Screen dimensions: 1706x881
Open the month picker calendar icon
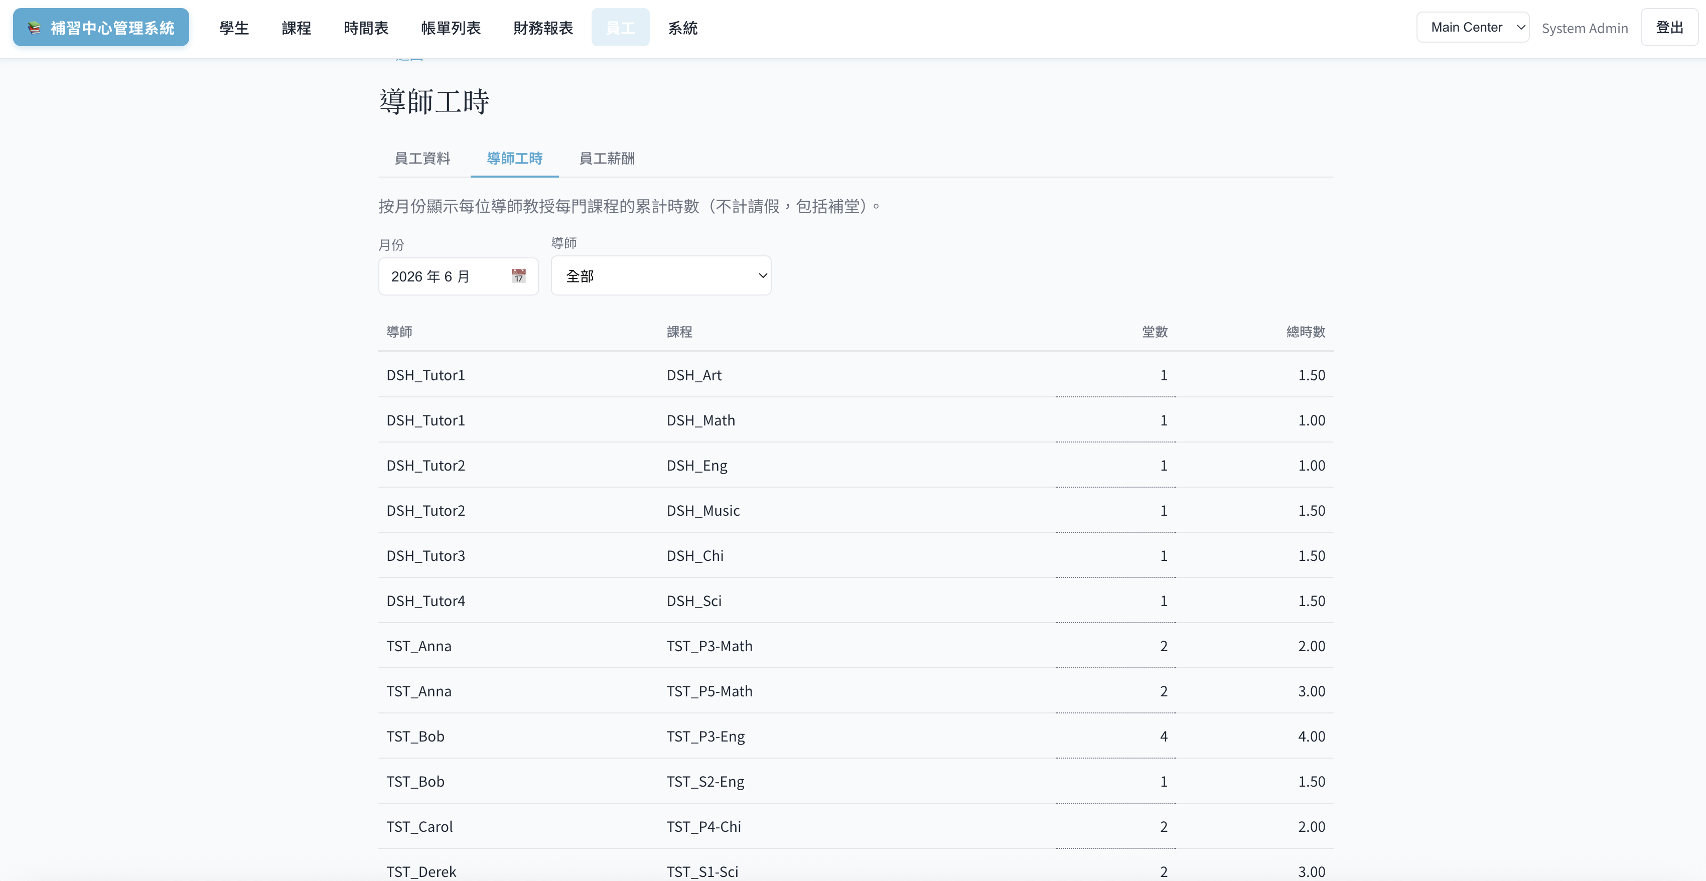tap(518, 275)
